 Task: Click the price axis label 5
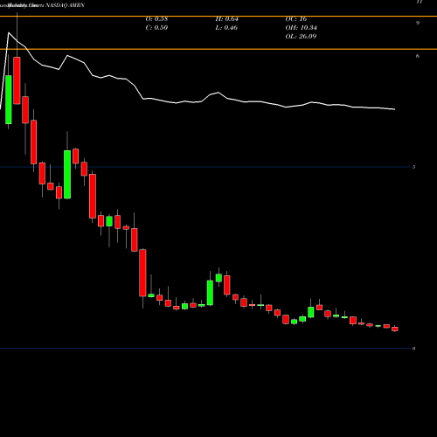pyautogui.click(x=413, y=167)
